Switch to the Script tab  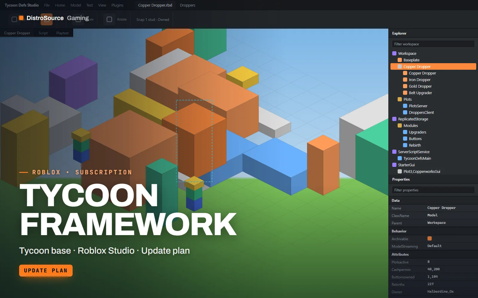coord(43,33)
